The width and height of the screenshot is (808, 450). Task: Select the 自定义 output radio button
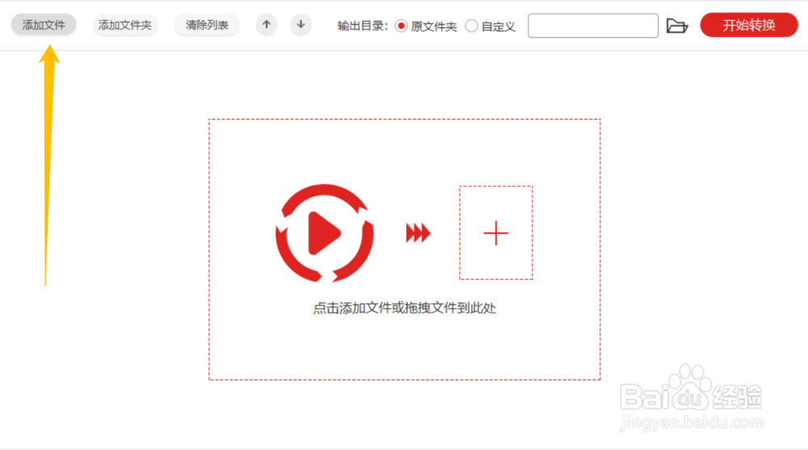click(471, 26)
